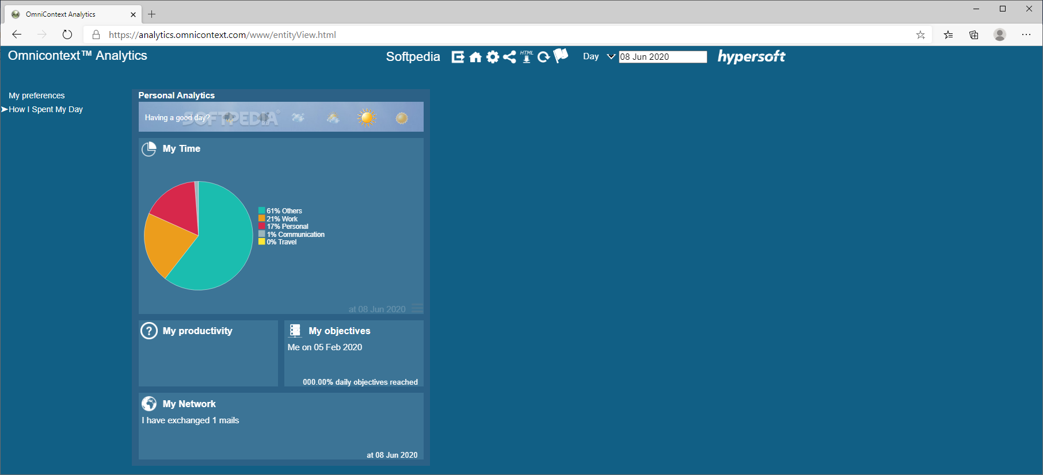Open the settings gear icon
This screenshot has height=475, width=1043.
(493, 57)
